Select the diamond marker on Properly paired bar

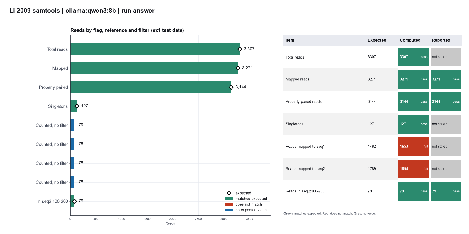click(231, 87)
